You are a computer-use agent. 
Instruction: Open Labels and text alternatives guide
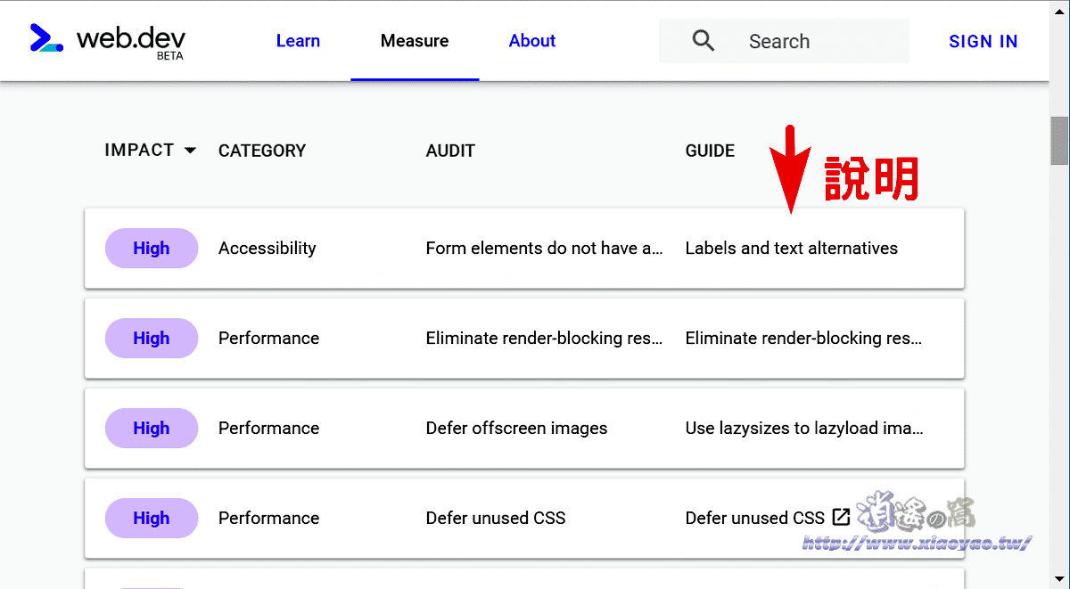pos(791,249)
